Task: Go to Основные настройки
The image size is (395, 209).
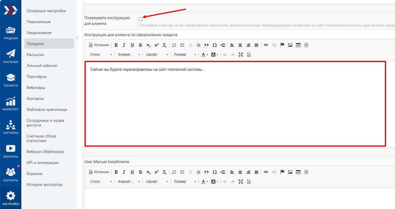Action: pos(46,11)
